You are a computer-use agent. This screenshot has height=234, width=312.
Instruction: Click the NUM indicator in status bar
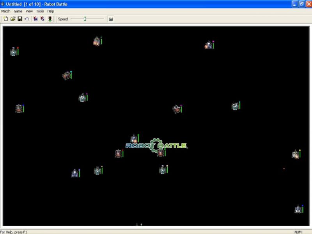[298, 232]
